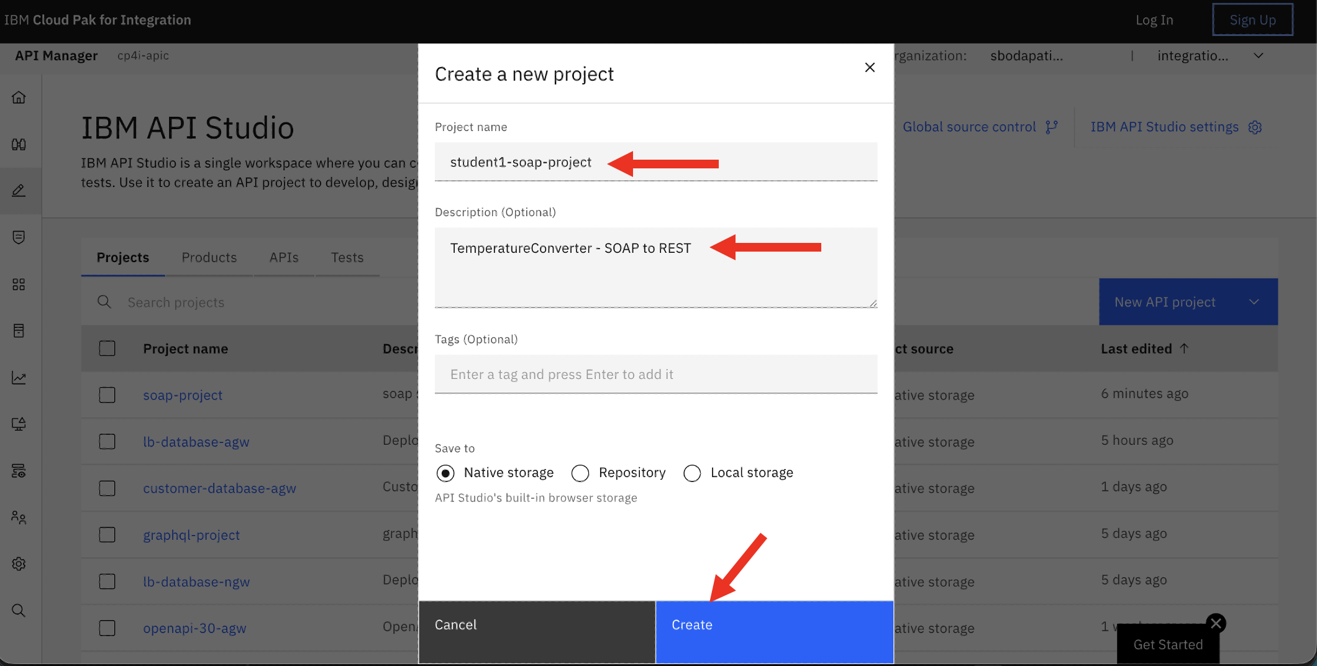This screenshot has width=1317, height=666.
Task: Click the '1 days ago' cell
Action: 1134,486
